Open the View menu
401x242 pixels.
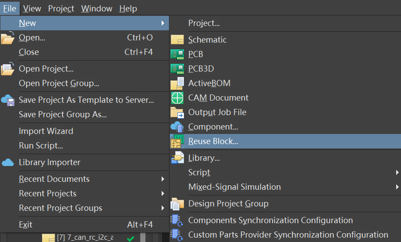pos(32,8)
